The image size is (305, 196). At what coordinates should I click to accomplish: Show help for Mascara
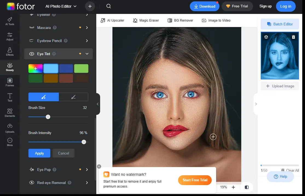55,28
